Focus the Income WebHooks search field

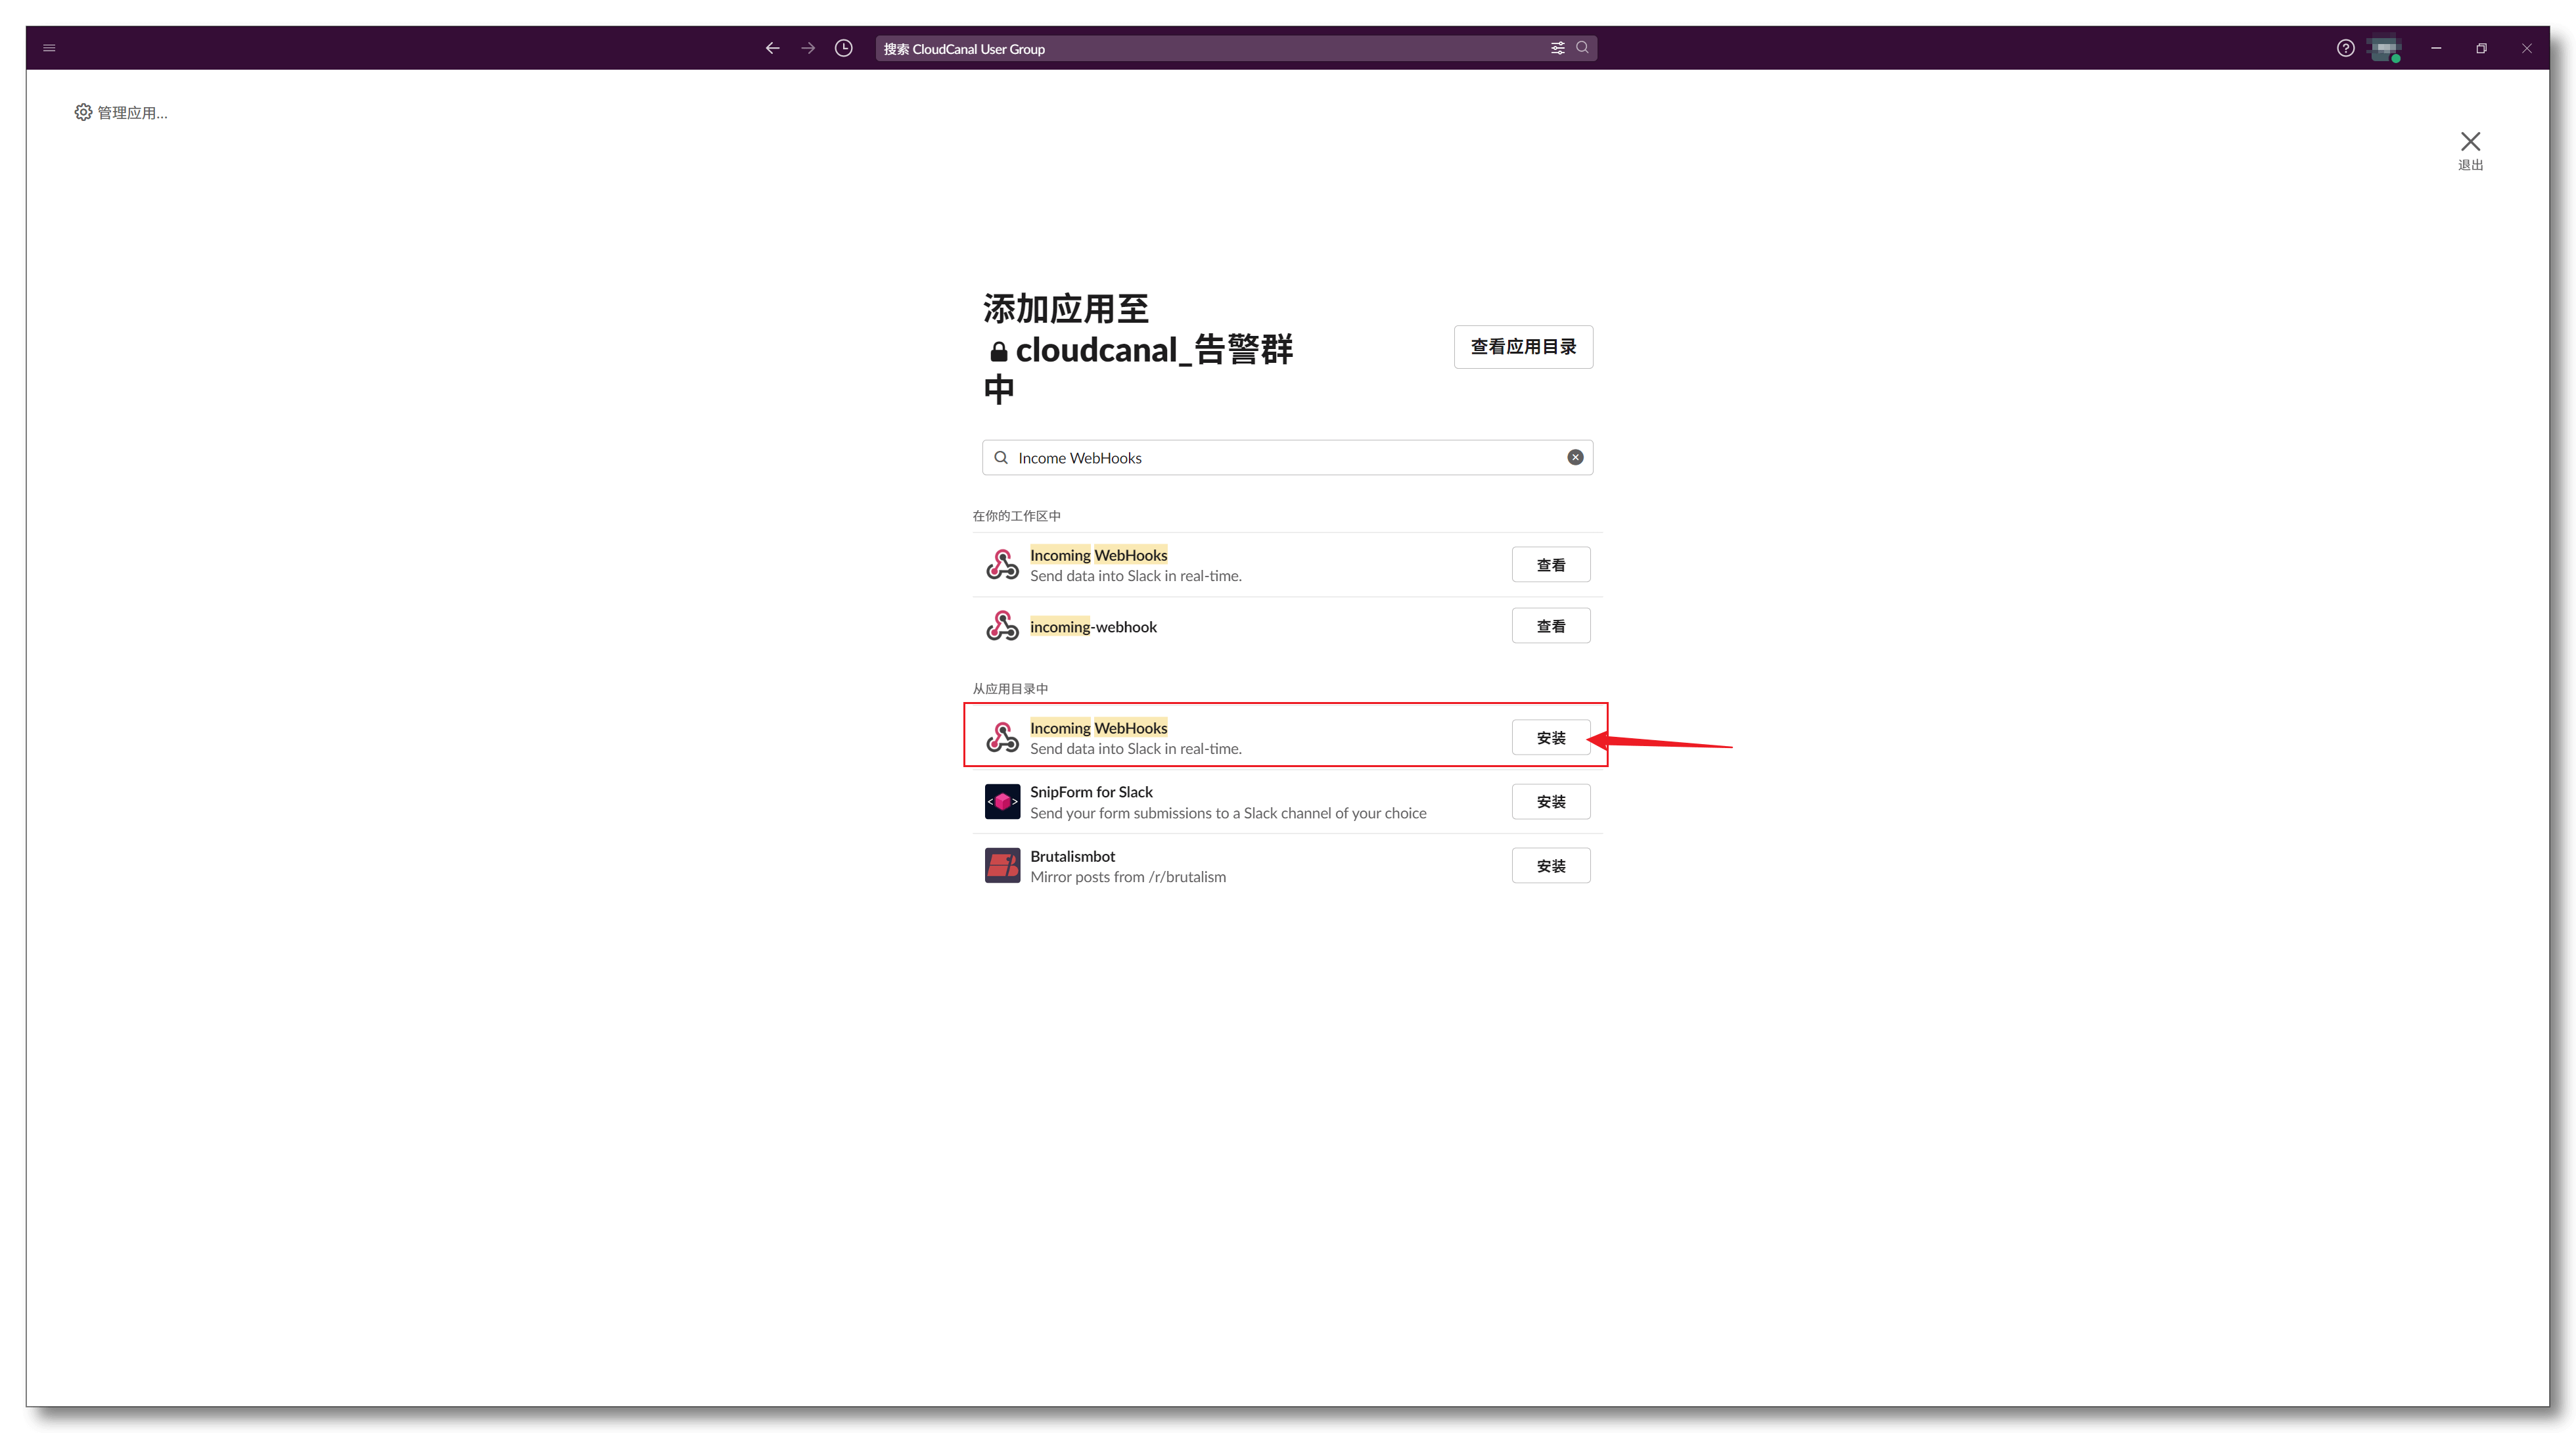coord(1287,457)
